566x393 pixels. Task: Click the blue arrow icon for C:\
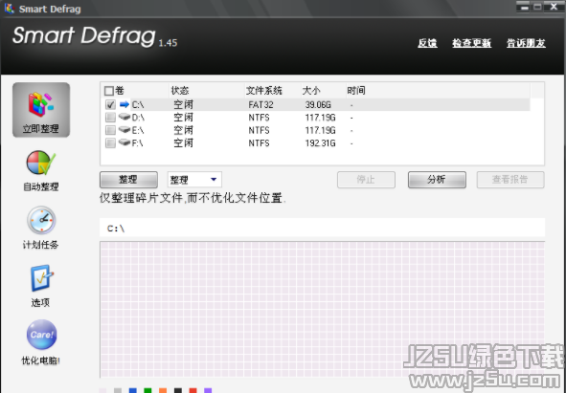(x=125, y=104)
